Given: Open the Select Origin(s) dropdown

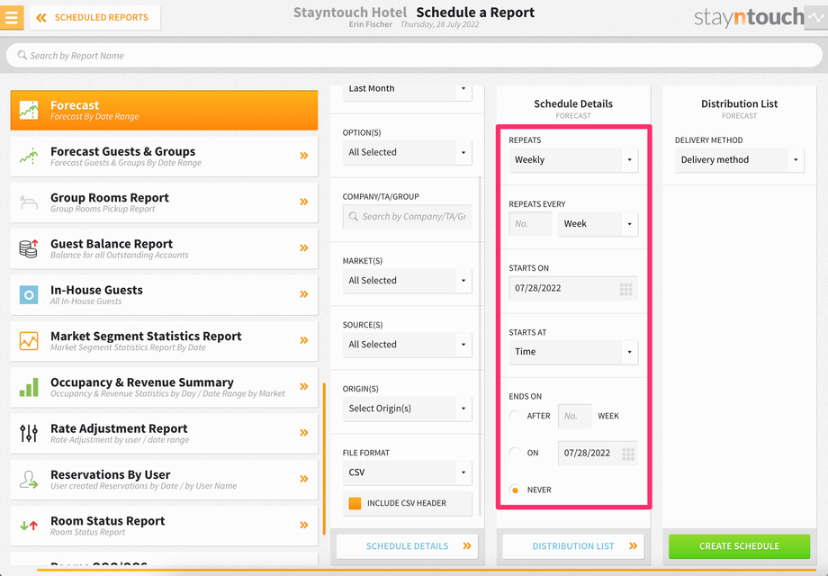Looking at the screenshot, I should (x=407, y=409).
